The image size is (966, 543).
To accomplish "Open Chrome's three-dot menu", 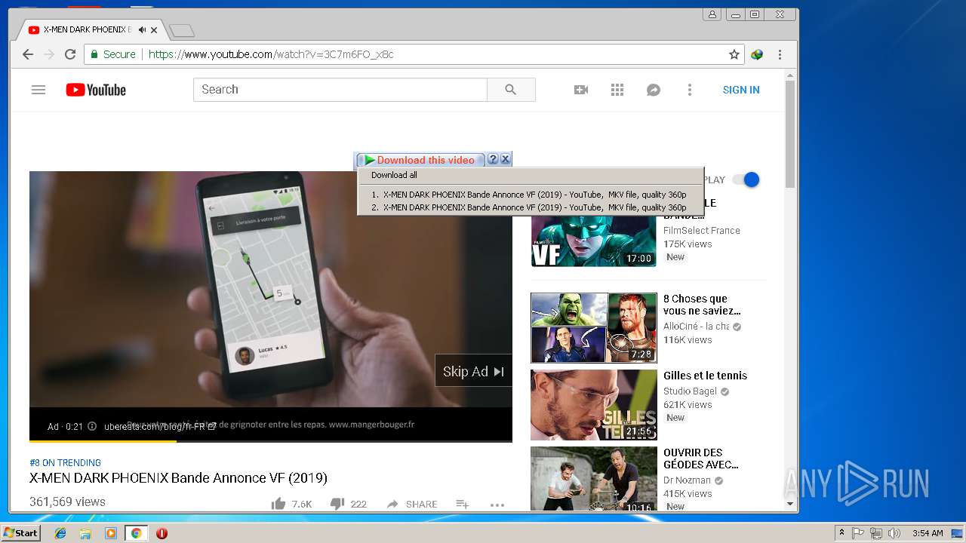I will (x=780, y=54).
